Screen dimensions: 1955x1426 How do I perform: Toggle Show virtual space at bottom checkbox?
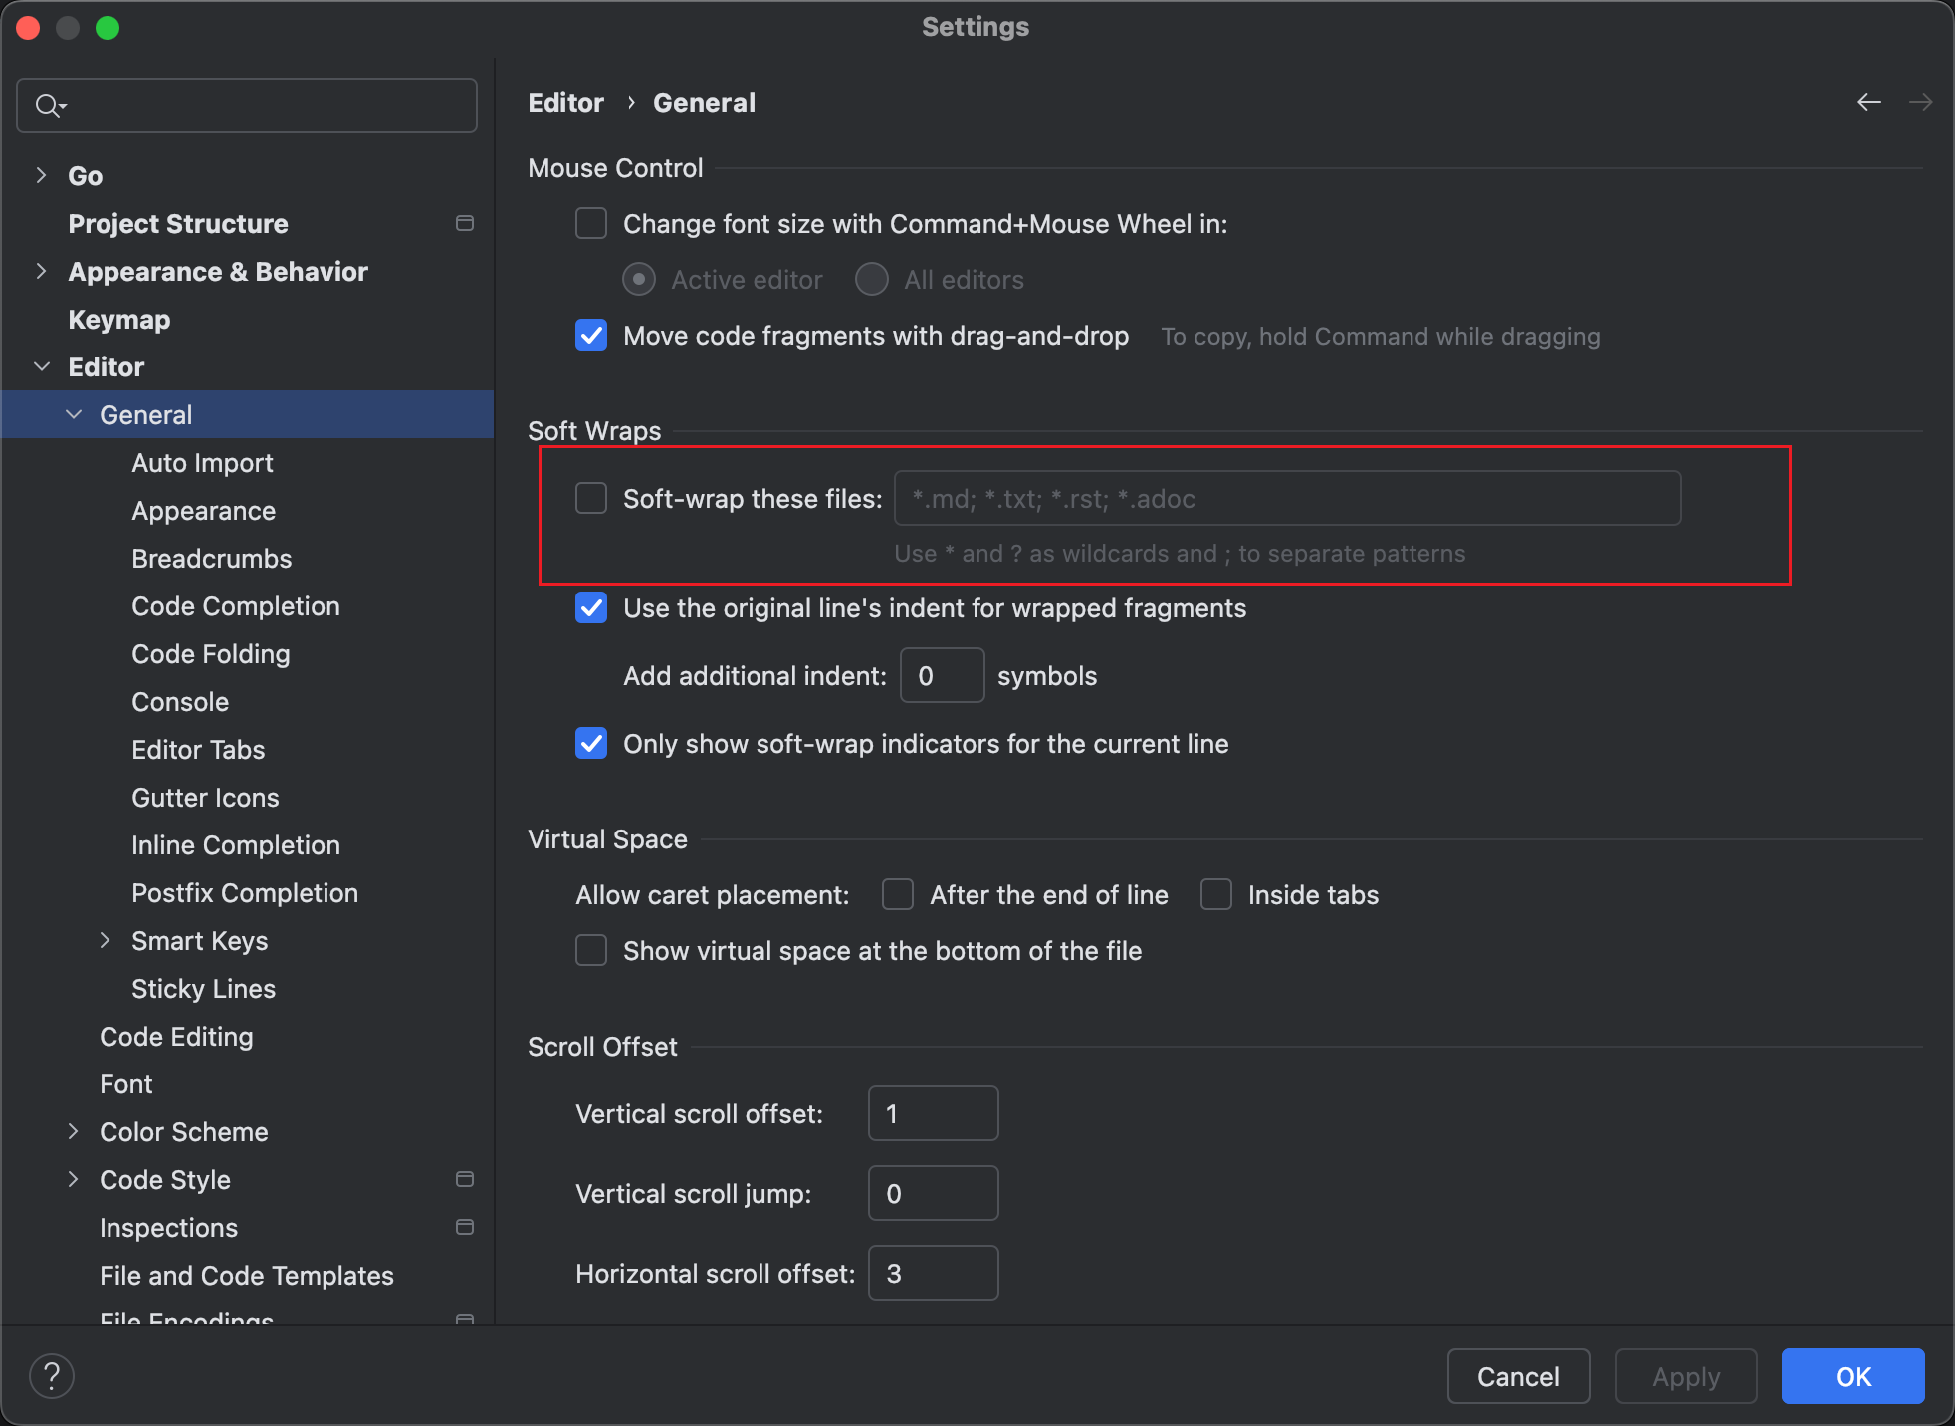coord(591,950)
